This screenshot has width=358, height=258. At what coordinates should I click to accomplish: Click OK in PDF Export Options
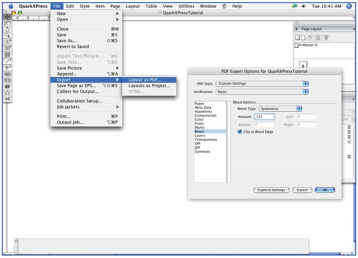point(325,190)
